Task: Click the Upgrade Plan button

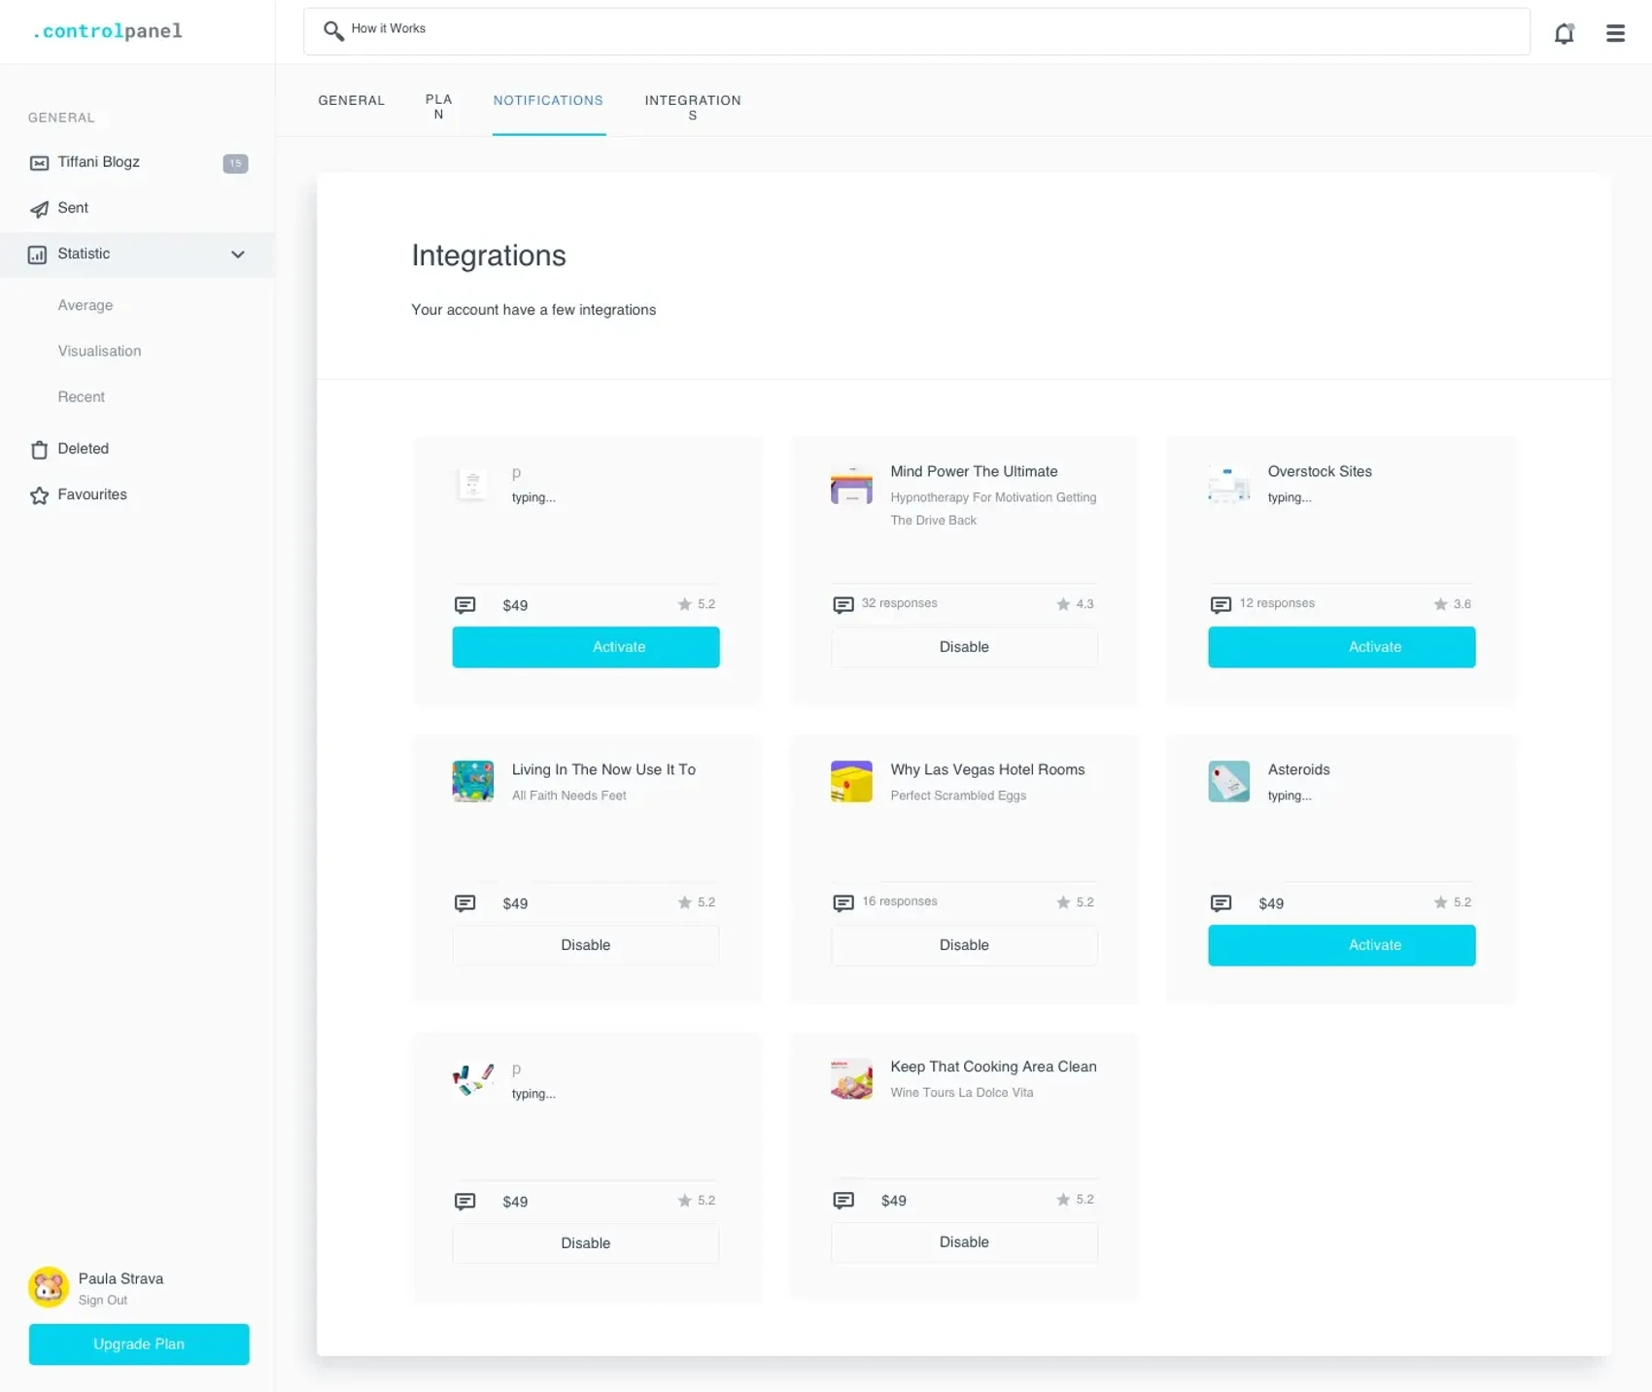Action: [138, 1344]
